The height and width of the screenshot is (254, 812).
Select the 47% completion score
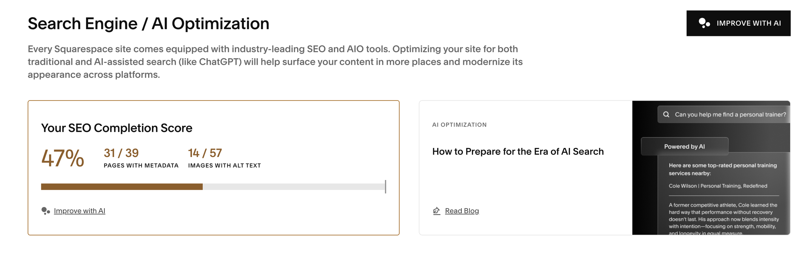coord(63,158)
